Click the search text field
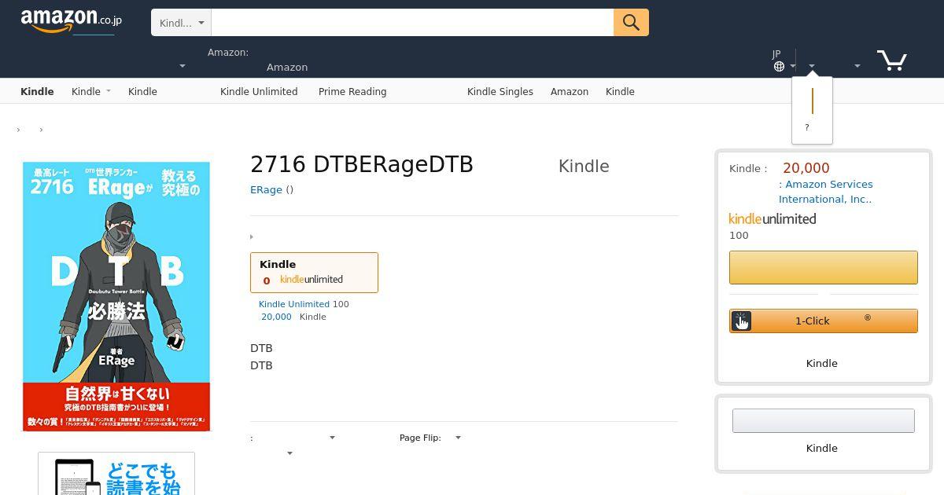944x495 pixels. point(412,23)
